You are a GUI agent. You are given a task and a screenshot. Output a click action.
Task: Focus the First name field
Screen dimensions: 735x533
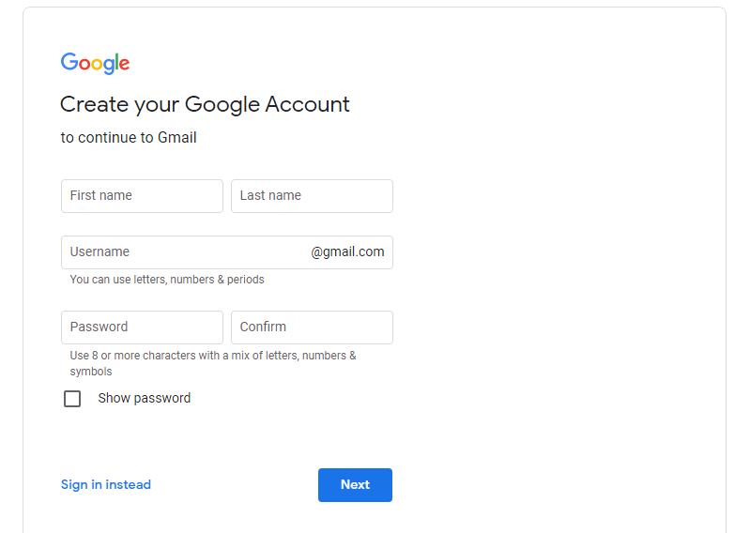pyautogui.click(x=142, y=196)
